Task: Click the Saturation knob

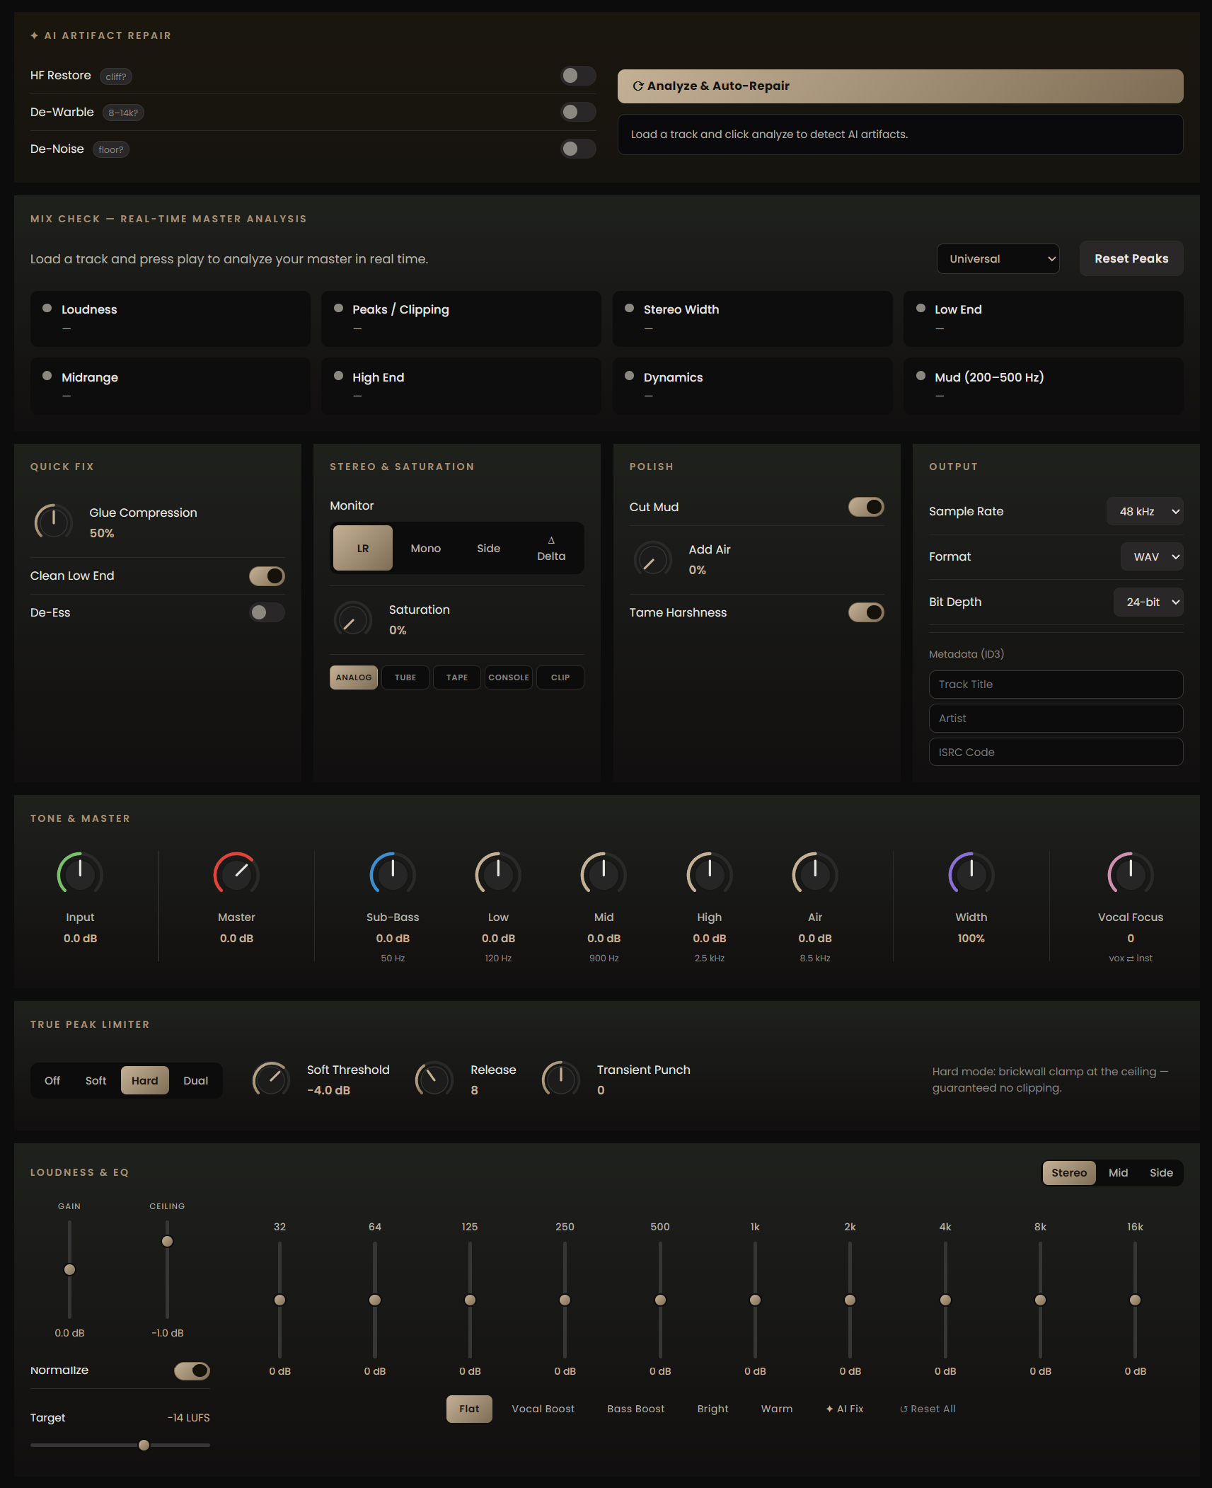Action: pyautogui.click(x=352, y=620)
